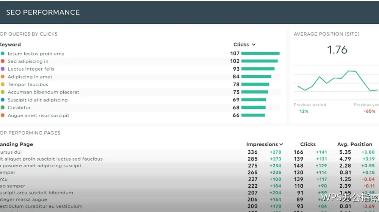The width and height of the screenshot is (379, 212).
Task: Open the landing page vestibulum curabitur eu vestibulum
Action: click(x=41, y=206)
